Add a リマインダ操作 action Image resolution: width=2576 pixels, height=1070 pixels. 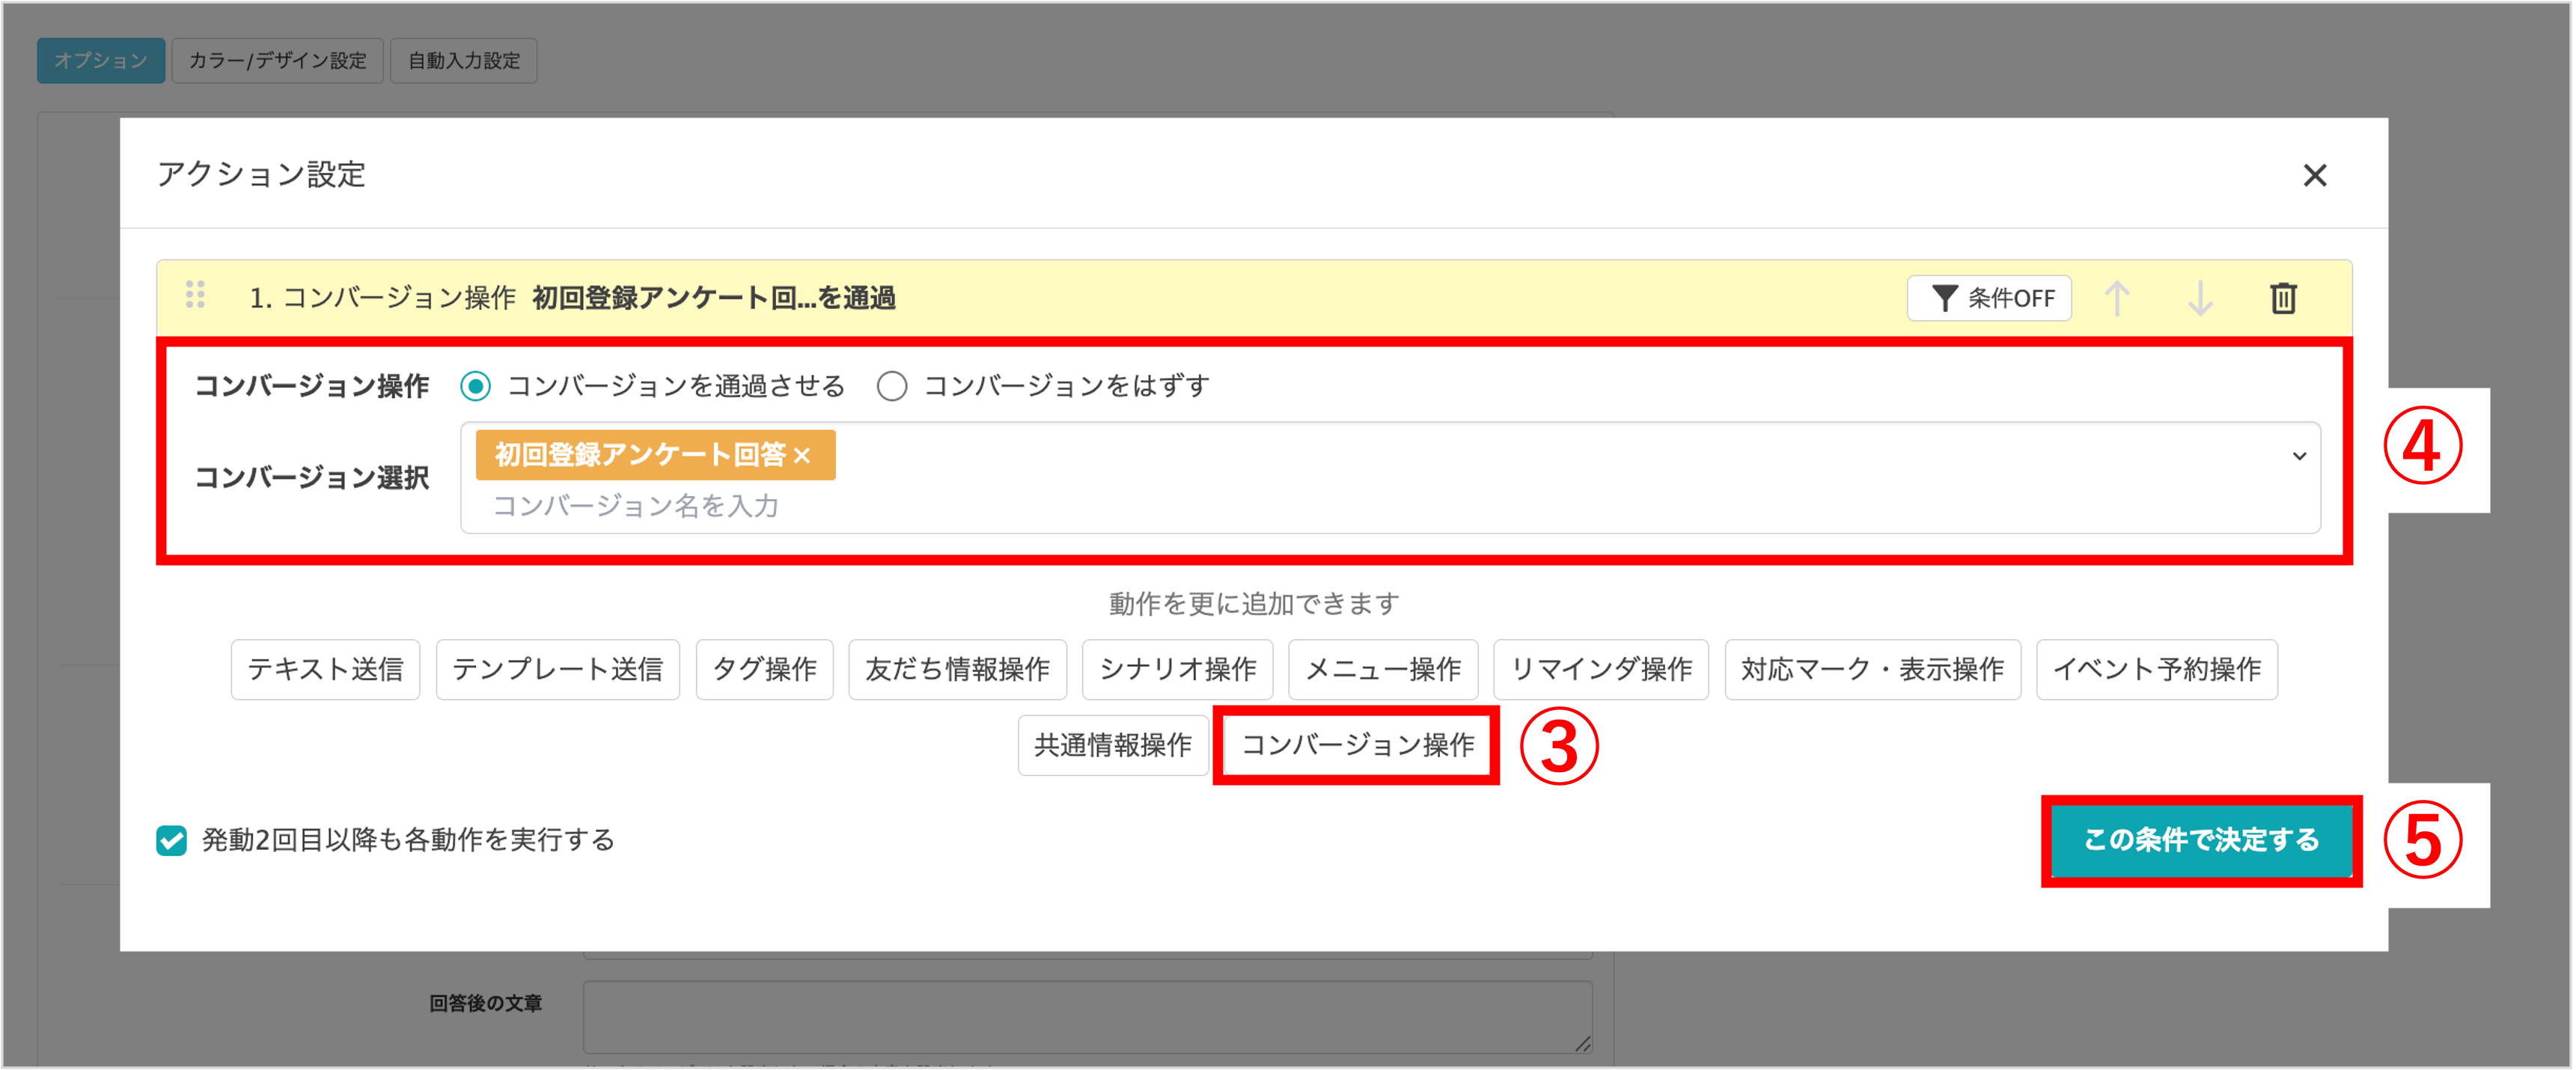tap(1600, 669)
